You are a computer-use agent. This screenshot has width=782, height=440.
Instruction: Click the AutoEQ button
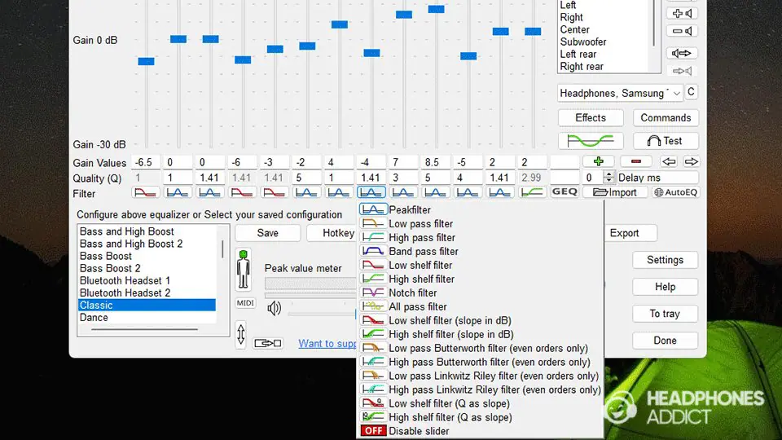[x=676, y=192]
